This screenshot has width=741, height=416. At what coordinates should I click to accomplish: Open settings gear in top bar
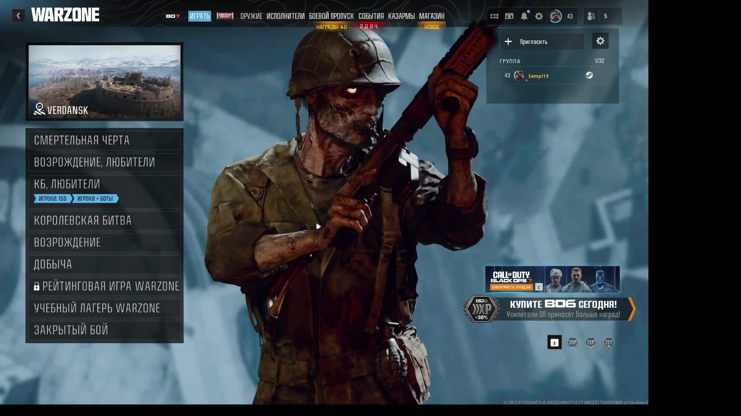coord(539,16)
